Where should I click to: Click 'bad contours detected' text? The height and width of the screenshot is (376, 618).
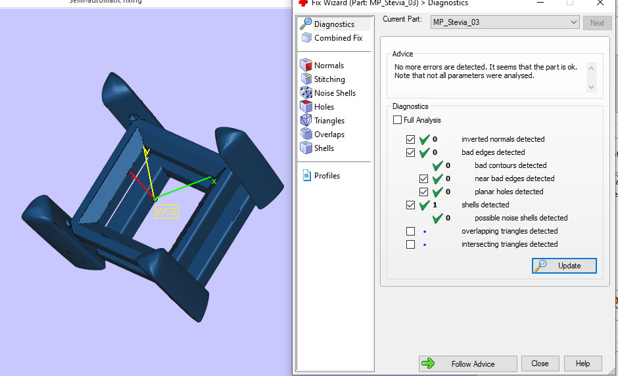click(x=510, y=165)
